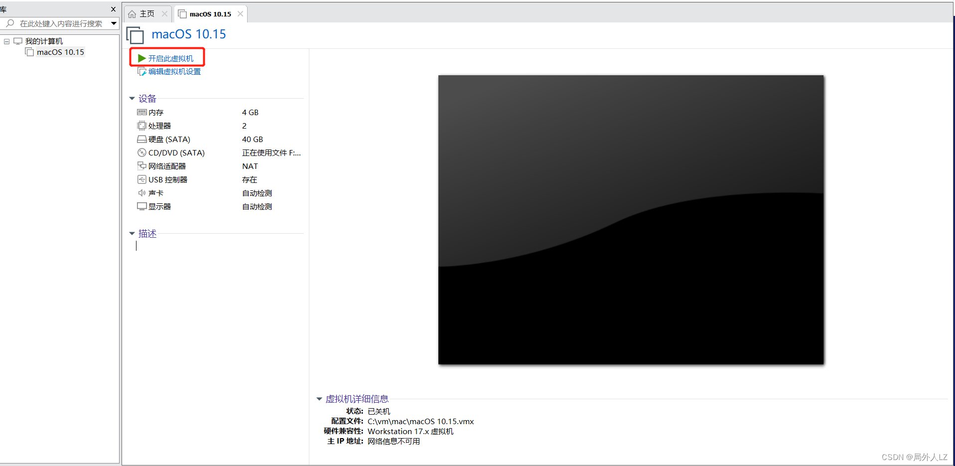Click the network adapter (网络适配器) icon
Screen dimensions: 955x466
click(x=142, y=166)
